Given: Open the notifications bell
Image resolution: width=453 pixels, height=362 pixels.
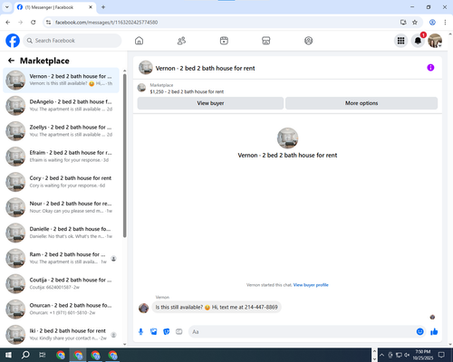Looking at the screenshot, I should pyautogui.click(x=418, y=41).
